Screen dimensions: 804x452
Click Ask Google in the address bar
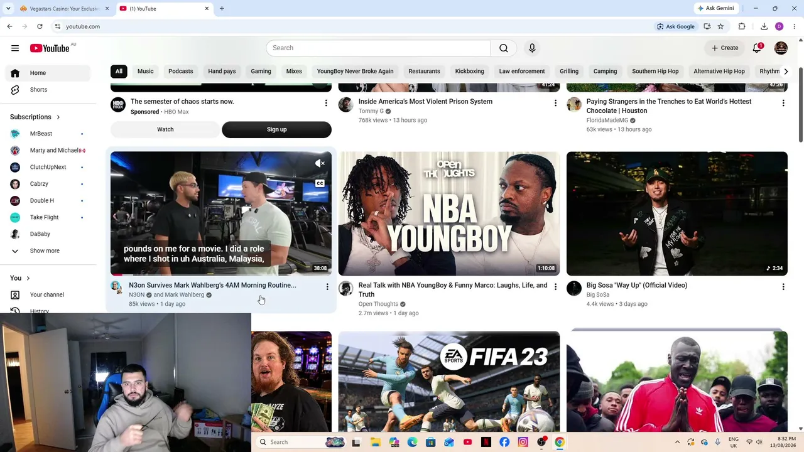tap(676, 26)
